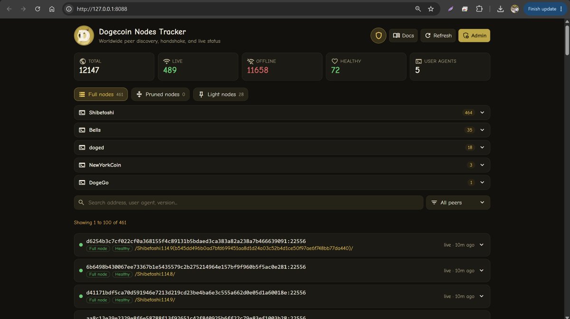Click the TOTAL value 12147

tap(89, 70)
